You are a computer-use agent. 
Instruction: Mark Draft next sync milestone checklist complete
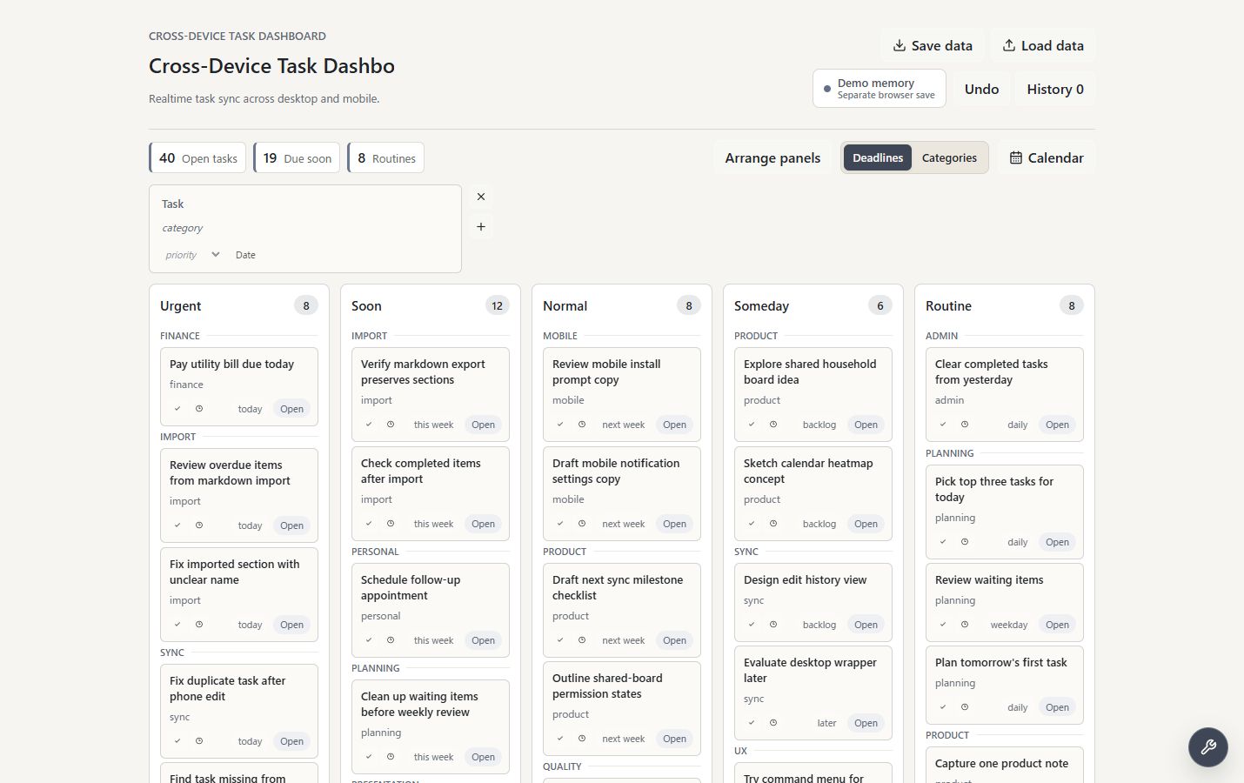pos(560,640)
